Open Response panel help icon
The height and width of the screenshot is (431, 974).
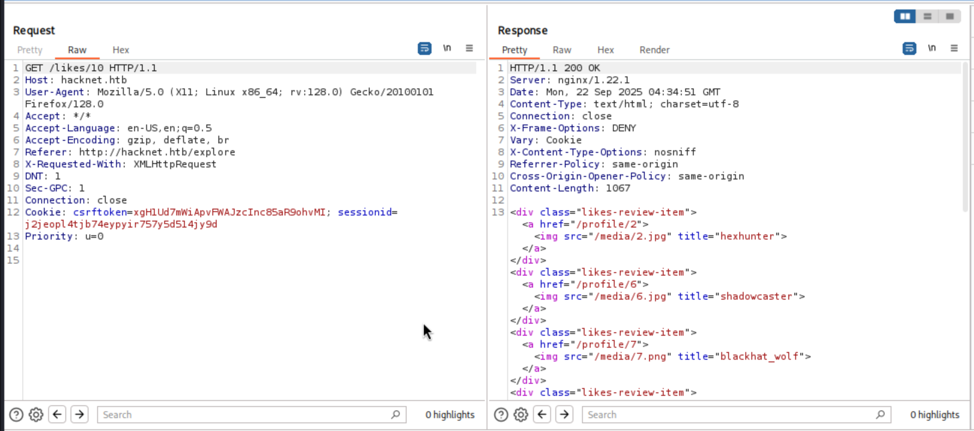pyautogui.click(x=501, y=415)
